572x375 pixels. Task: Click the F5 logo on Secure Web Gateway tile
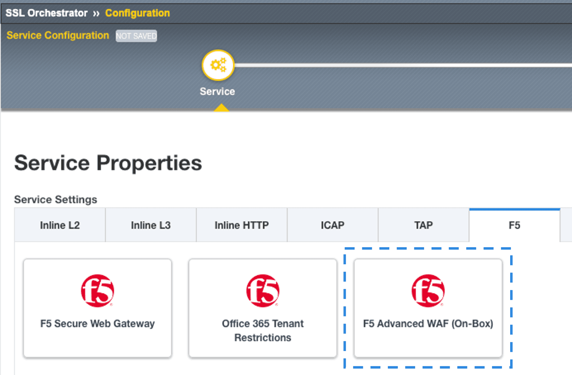tap(97, 290)
